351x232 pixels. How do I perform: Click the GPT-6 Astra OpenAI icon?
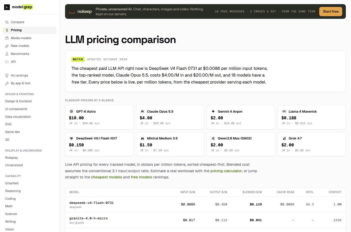[71, 111]
